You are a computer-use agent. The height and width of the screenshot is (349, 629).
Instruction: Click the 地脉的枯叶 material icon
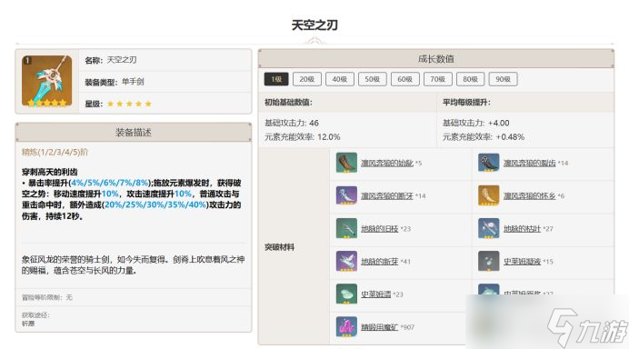coord(489,228)
